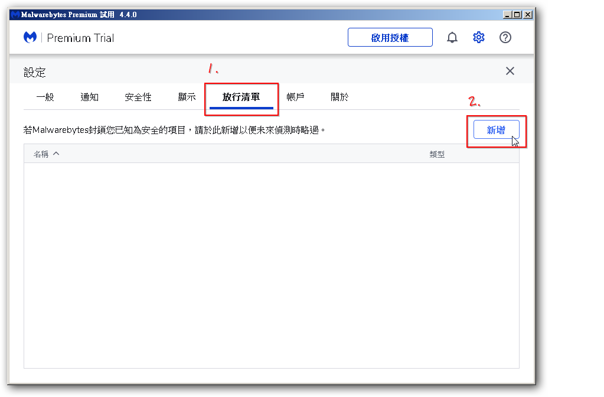Click the 類型 column header
The height and width of the screenshot is (397, 604).
point(437,154)
